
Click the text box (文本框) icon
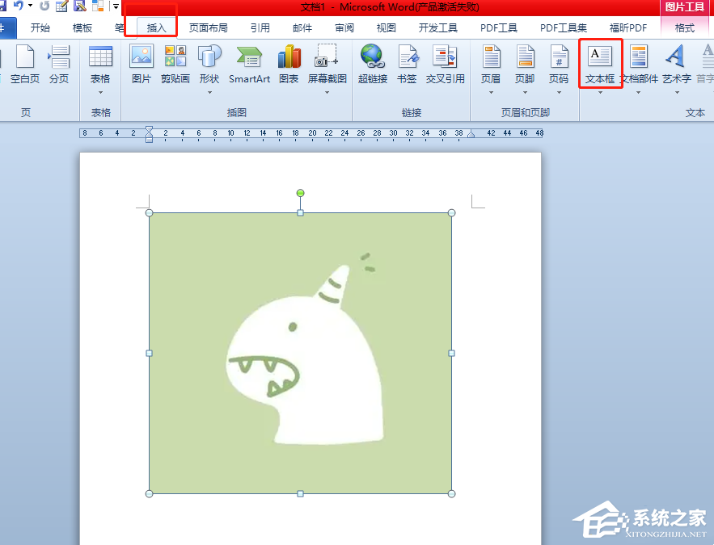[600, 57]
